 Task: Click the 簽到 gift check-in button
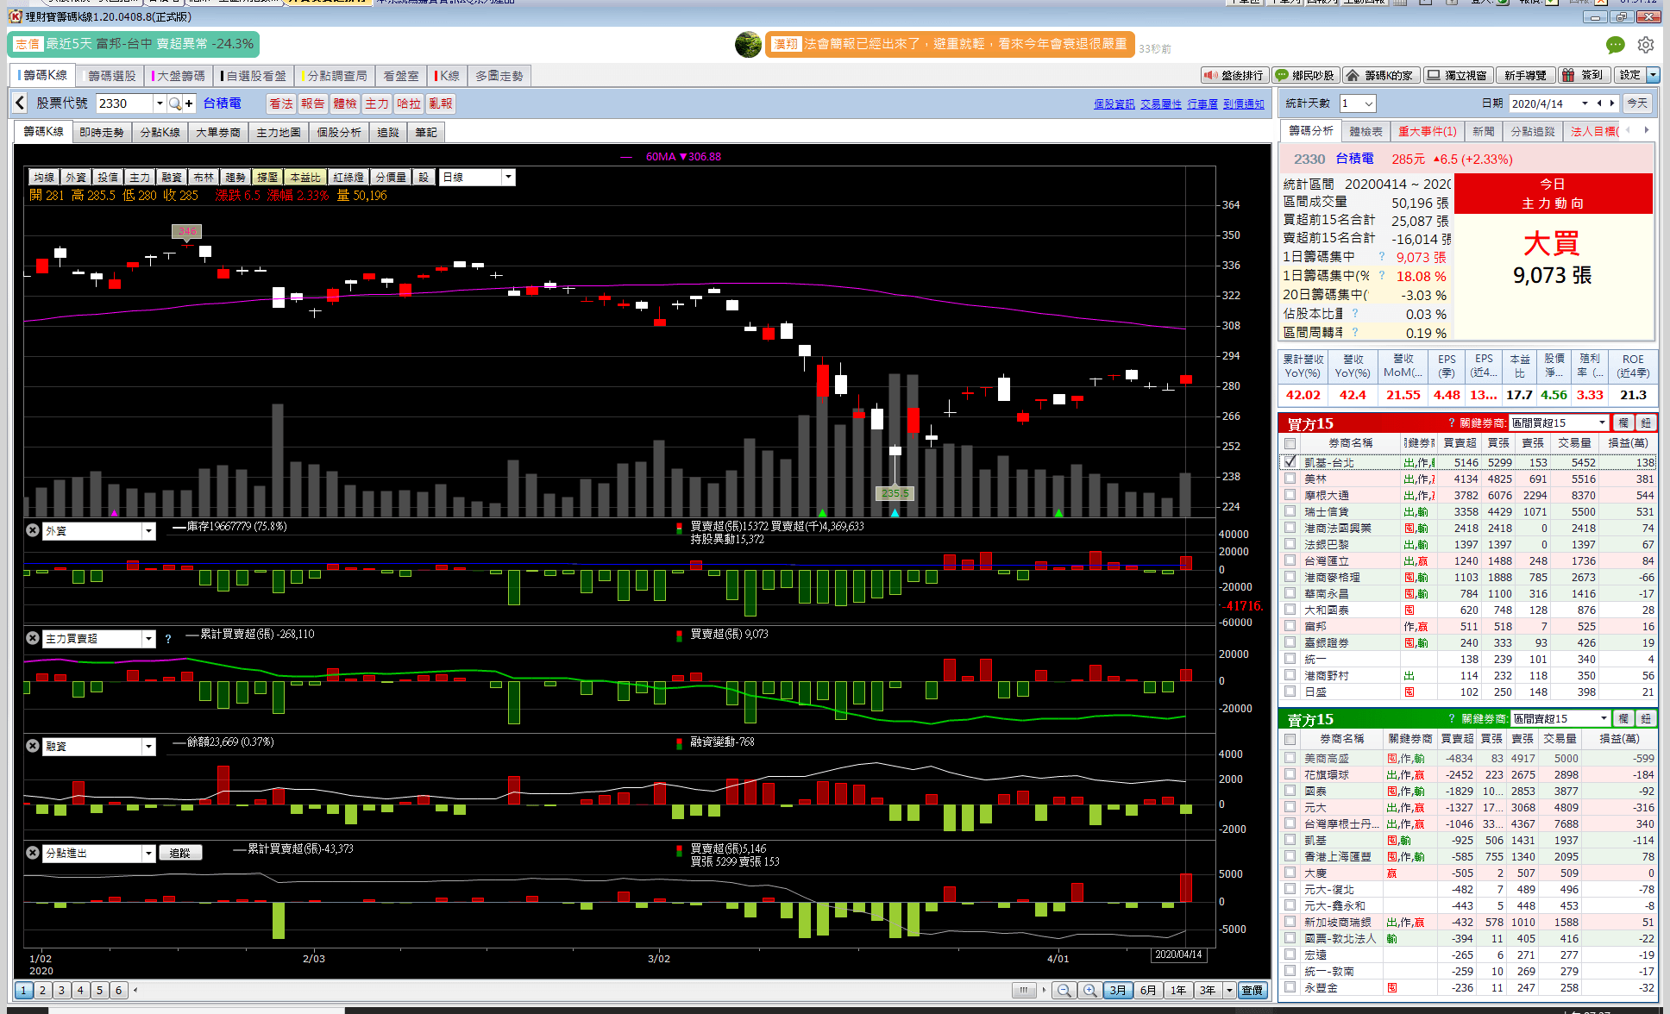click(1583, 76)
